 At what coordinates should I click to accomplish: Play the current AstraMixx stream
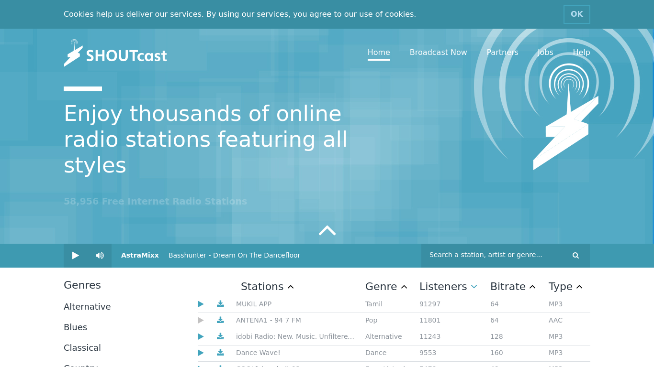click(x=76, y=256)
